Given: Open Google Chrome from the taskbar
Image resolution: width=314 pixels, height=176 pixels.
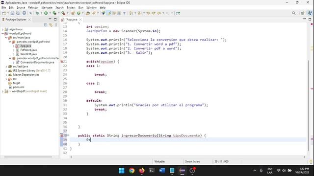Looking at the screenshot, I should (x=131, y=171).
